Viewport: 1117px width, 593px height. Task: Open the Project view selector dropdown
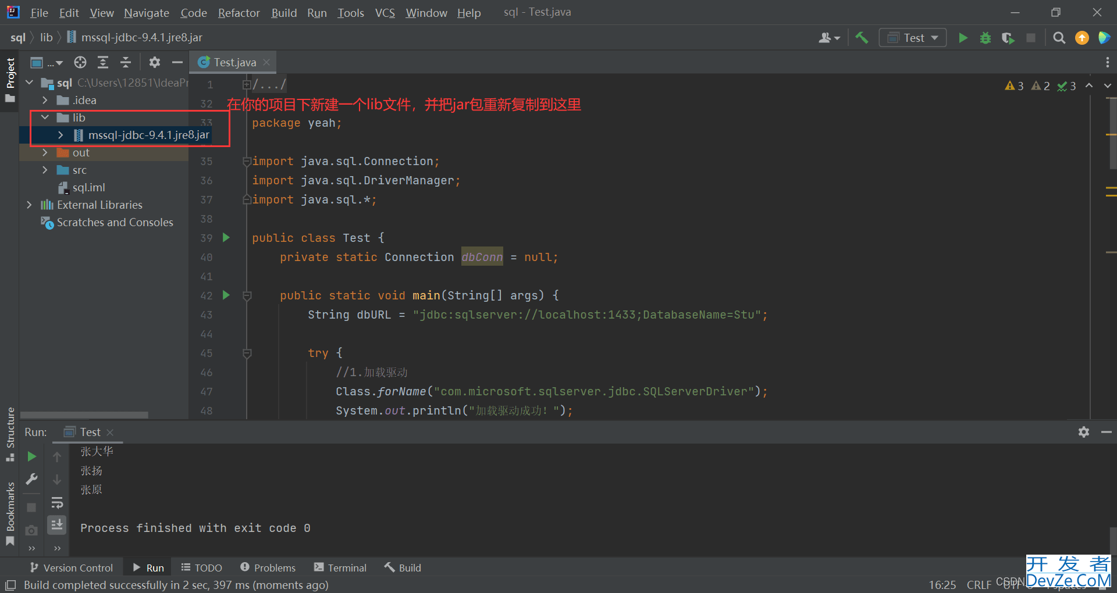point(46,62)
